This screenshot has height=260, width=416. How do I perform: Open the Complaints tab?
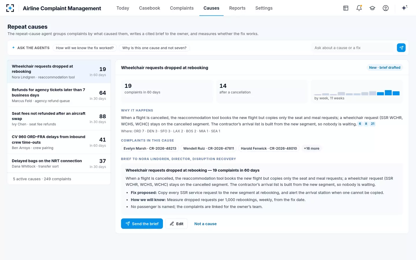(x=182, y=8)
